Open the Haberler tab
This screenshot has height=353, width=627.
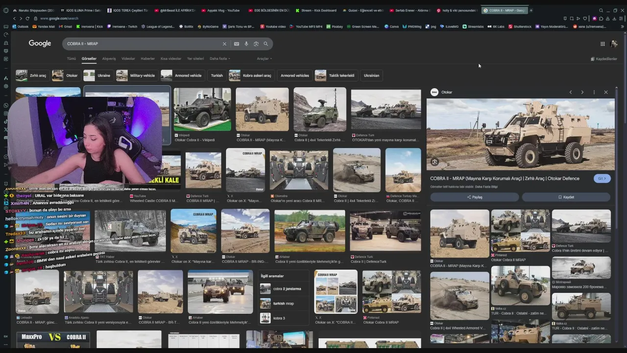[148, 58]
